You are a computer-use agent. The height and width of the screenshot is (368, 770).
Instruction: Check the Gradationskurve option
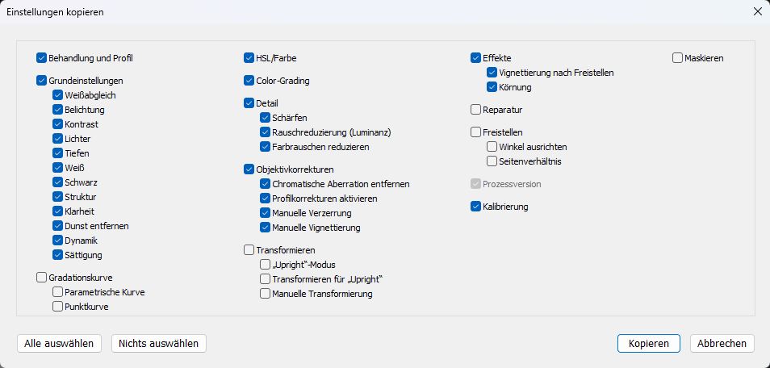click(x=41, y=278)
